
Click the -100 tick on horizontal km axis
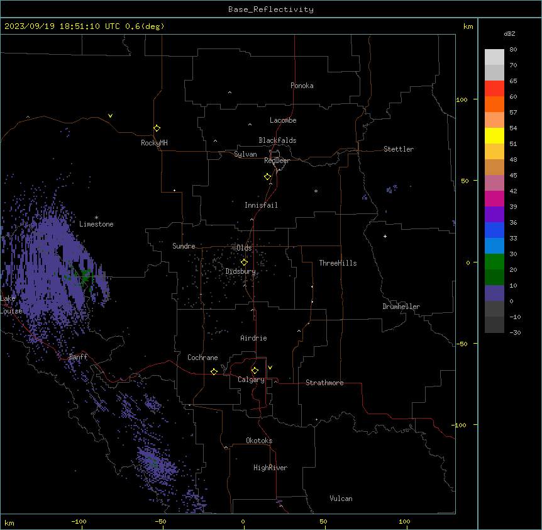[x=79, y=521]
